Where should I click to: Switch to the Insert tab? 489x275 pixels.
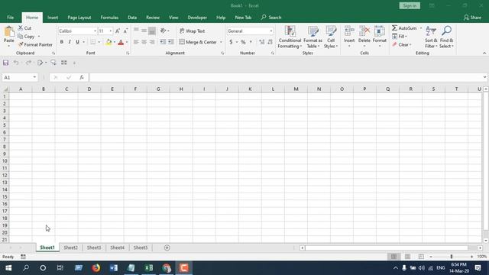coord(53,18)
